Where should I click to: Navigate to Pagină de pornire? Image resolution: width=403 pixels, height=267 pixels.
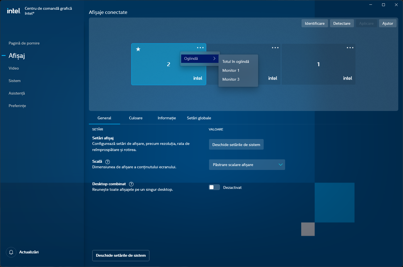click(24, 43)
